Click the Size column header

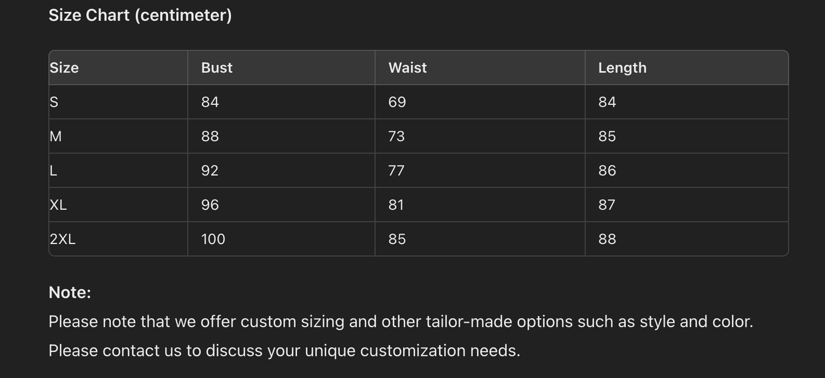click(x=64, y=68)
